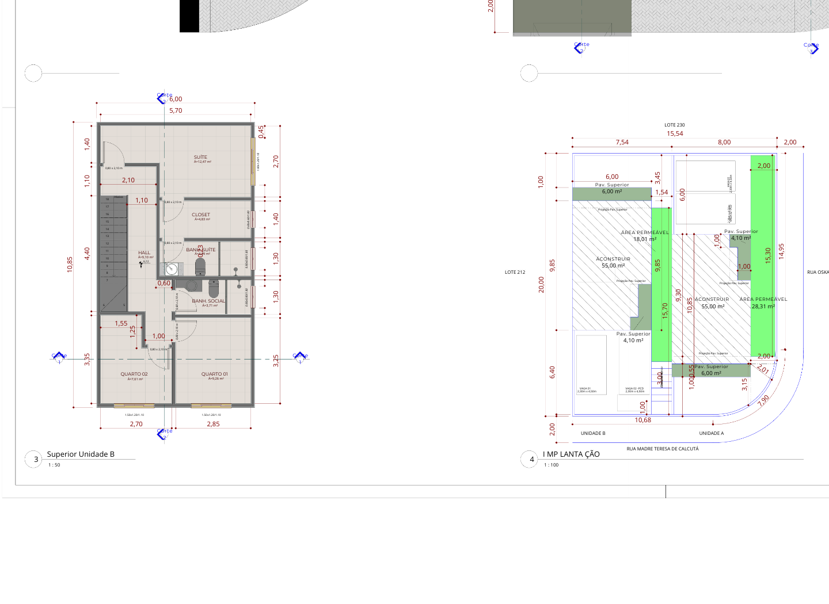Click the SUÍTE room label
This screenshot has width=829, height=604.
click(200, 157)
